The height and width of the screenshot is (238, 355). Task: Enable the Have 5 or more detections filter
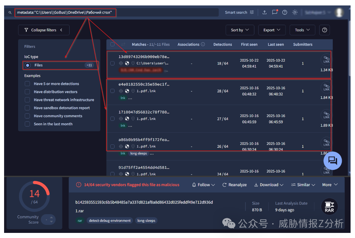coord(27,83)
